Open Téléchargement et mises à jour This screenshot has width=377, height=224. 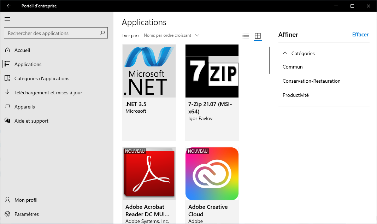coord(48,93)
